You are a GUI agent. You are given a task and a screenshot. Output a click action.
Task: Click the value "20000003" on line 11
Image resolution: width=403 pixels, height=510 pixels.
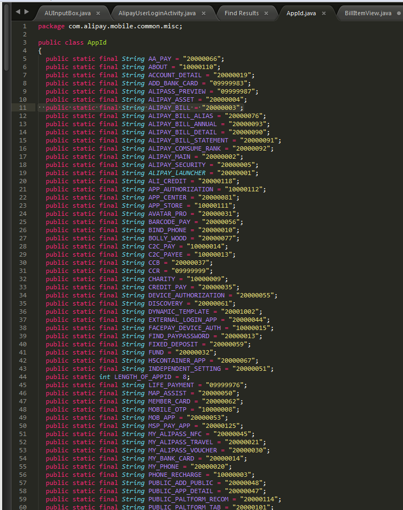point(220,108)
